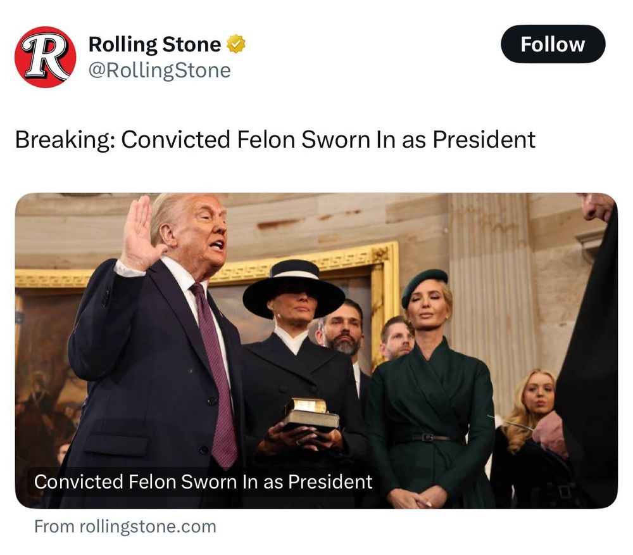Follow the Rolling Stone account
Screen dimensions: 633x555
pyautogui.click(x=553, y=44)
